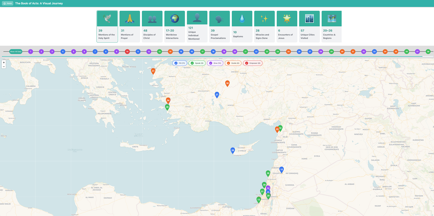The width and height of the screenshot is (434, 216).
Task: Jump to timeline marker 25
Action: click(x=288, y=52)
